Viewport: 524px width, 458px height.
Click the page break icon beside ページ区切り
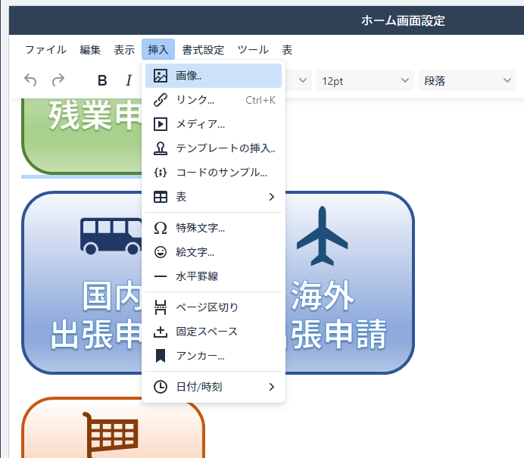pos(161,307)
